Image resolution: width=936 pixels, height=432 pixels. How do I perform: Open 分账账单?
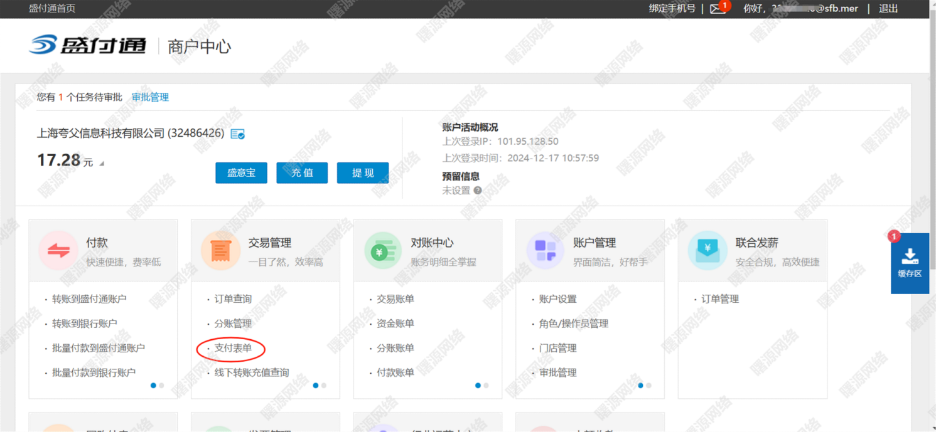pyautogui.click(x=395, y=348)
